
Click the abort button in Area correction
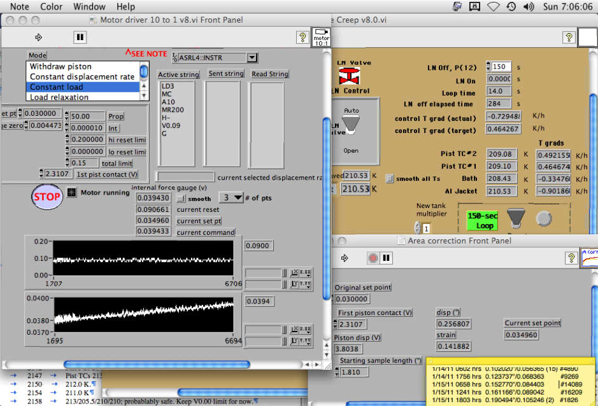point(374,258)
